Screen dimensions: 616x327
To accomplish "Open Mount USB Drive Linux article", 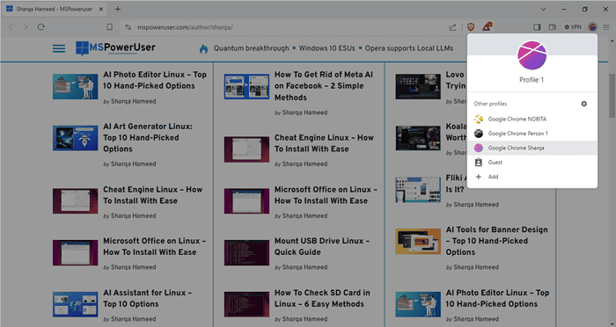I will pyautogui.click(x=322, y=246).
